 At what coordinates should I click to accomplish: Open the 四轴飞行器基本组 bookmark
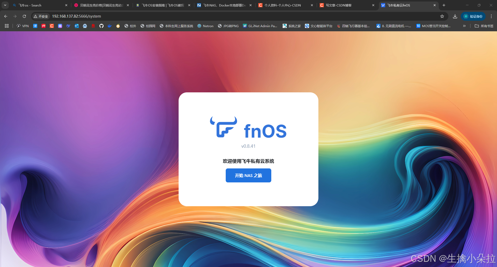[353, 26]
